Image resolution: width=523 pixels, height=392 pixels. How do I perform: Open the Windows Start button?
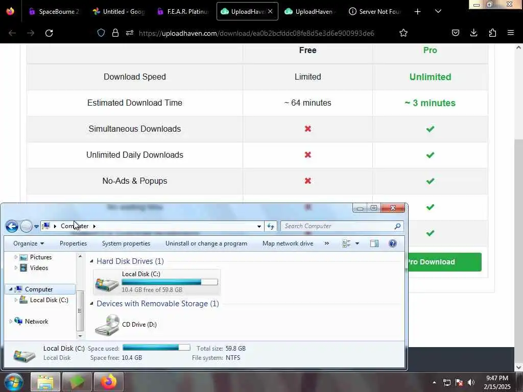click(13, 382)
